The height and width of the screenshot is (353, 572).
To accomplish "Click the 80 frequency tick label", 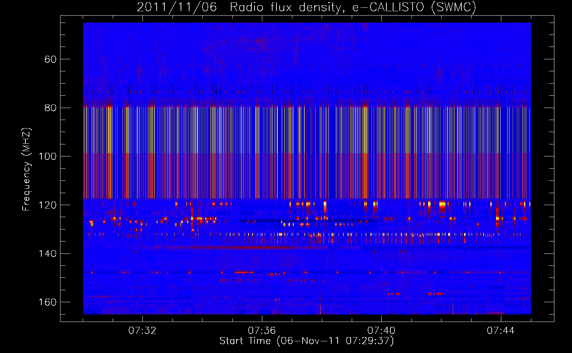I will [51, 108].
